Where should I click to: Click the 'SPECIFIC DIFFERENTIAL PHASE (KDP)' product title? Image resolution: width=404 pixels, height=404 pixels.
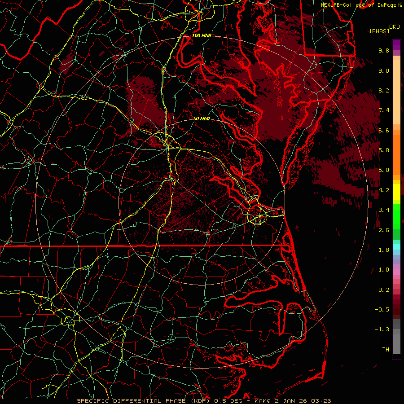tap(144, 401)
